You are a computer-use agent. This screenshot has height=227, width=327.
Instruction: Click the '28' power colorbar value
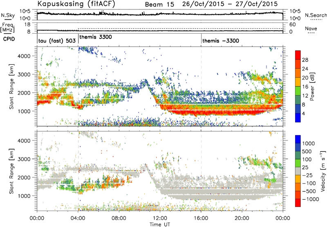coord(305,60)
